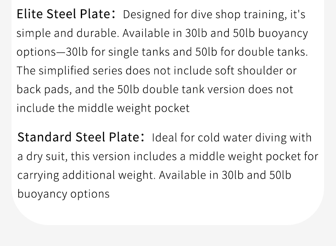The image size is (336, 246).
Task: Click the gray area below the white card
Action: [x=168, y=236]
